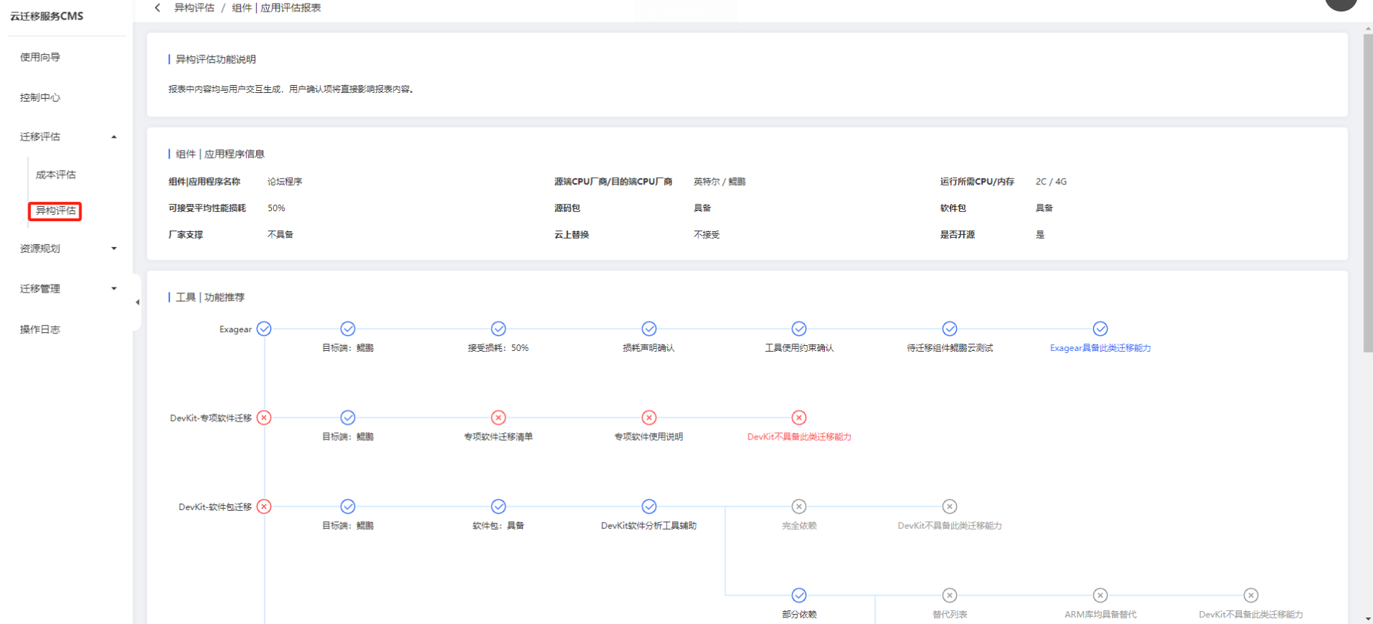Expand the 资源规划 sidebar menu
This screenshot has width=1373, height=624.
click(113, 249)
